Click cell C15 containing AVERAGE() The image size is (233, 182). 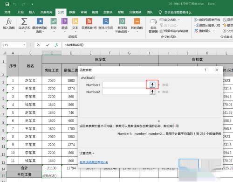52,175
